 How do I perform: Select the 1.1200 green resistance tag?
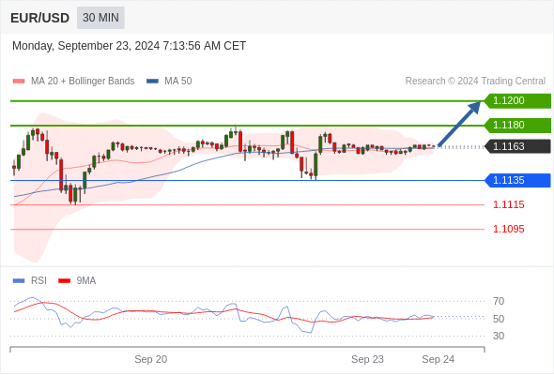click(x=517, y=101)
